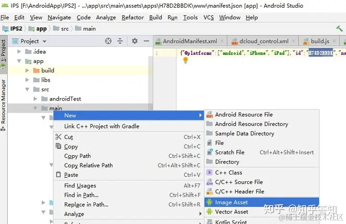Choose Find Usages

point(128,186)
